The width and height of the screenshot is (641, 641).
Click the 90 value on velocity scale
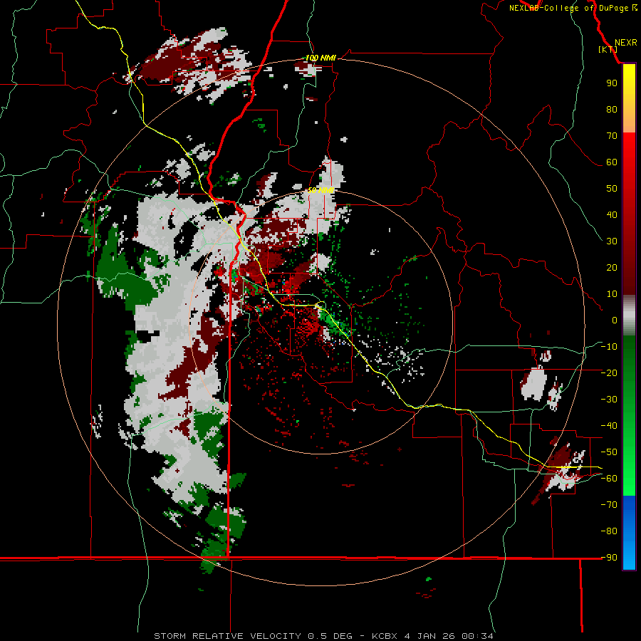tap(612, 83)
